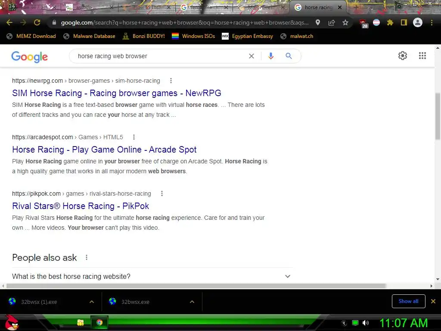The width and height of the screenshot is (441, 331).
Task: Open the Egyptian Embassy bookmark
Action: [248, 36]
